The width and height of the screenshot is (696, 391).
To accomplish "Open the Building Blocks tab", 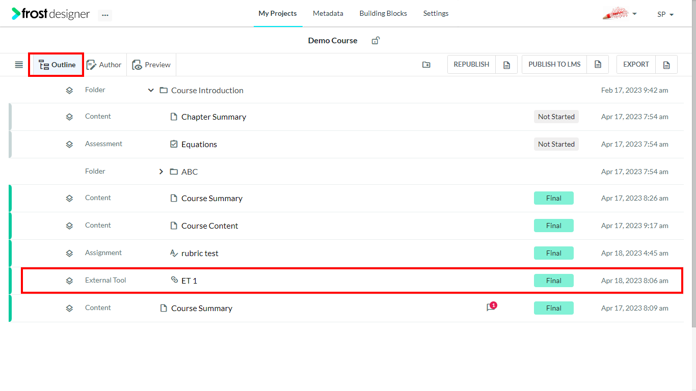I will tap(383, 14).
